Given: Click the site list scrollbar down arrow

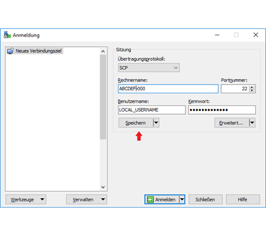Looking at the screenshot, I should [x=103, y=187].
